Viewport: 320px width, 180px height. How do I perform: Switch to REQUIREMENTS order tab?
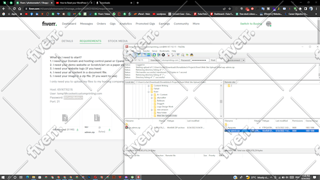(x=90, y=41)
